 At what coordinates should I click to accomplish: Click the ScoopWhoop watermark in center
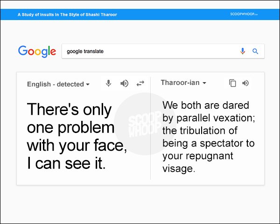pos(145,124)
